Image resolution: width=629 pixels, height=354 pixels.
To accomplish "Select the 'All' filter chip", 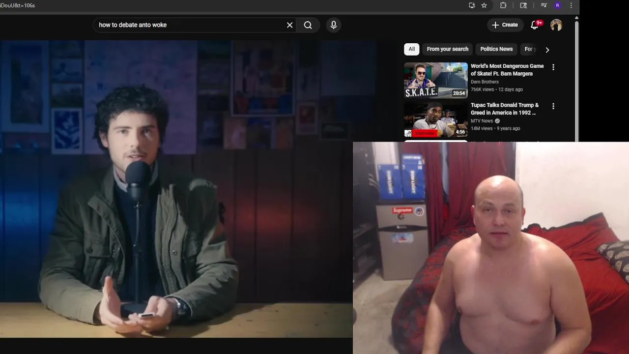I will point(412,49).
